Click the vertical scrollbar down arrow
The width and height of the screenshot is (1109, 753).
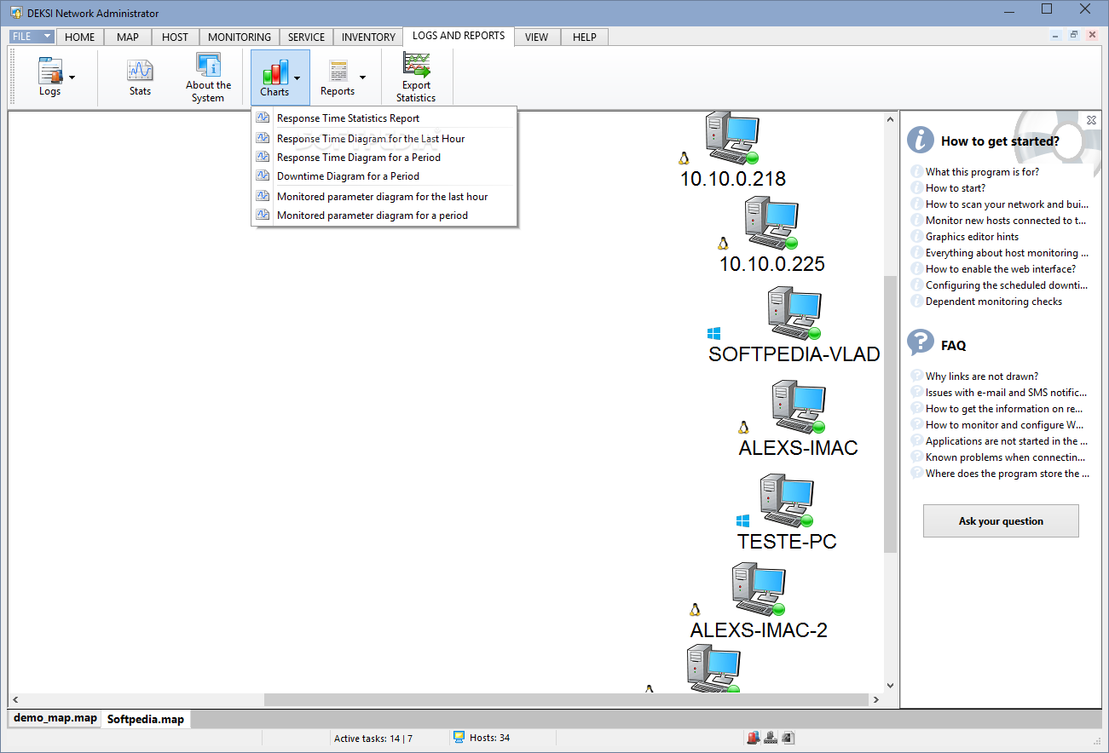(x=890, y=685)
